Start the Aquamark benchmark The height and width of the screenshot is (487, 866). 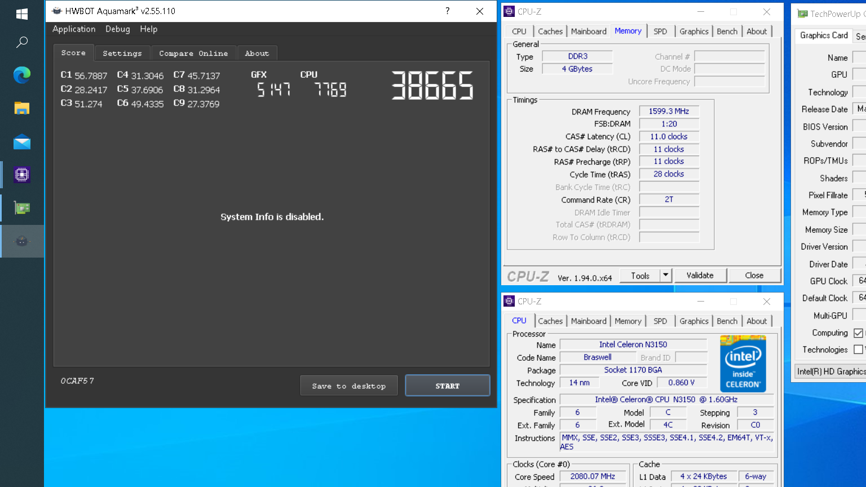coord(448,386)
